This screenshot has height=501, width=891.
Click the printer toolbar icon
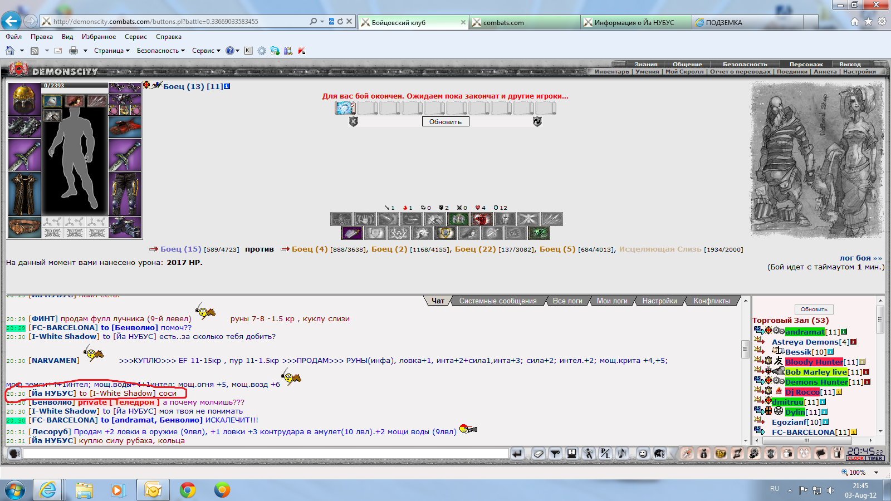point(73,51)
